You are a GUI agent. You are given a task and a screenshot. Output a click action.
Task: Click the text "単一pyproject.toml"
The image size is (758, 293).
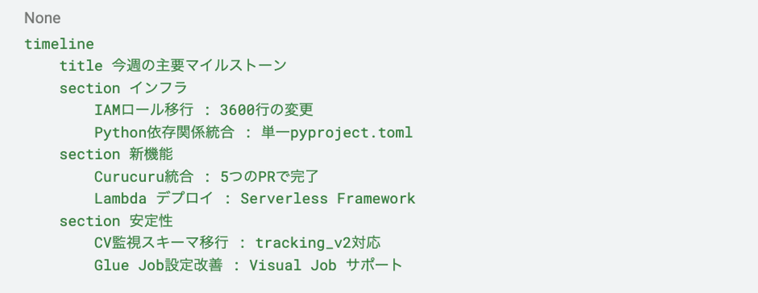337,132
